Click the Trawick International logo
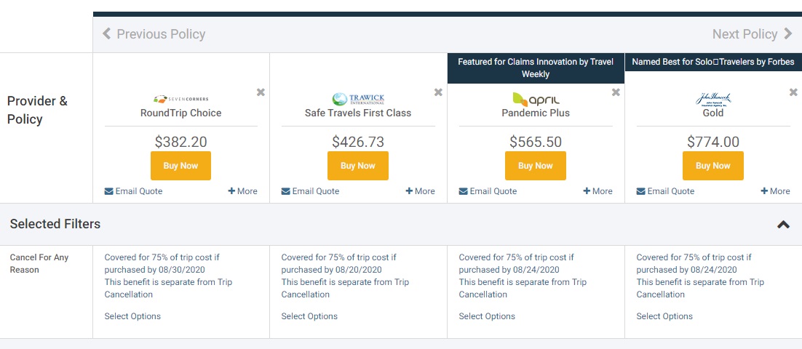Image resolution: width=802 pixels, height=349 pixels. (358, 99)
